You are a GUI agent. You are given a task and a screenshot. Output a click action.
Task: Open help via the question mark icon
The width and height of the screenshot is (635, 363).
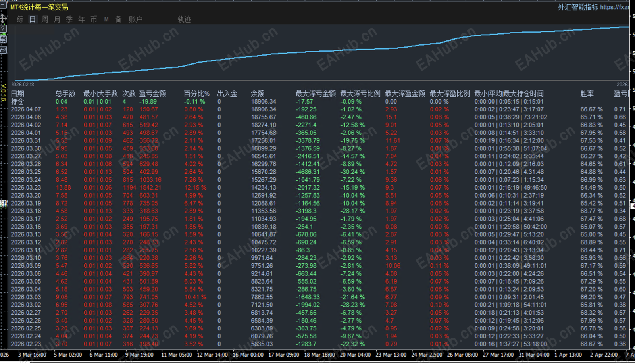(x=3, y=29)
